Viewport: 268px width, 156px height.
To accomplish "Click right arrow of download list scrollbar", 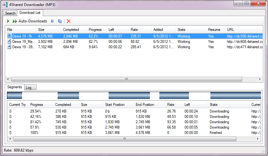I will coord(260,79).
